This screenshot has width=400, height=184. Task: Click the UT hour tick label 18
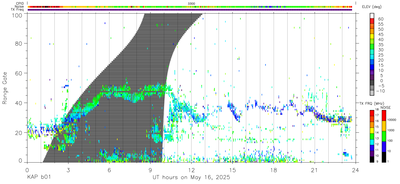point(274,170)
